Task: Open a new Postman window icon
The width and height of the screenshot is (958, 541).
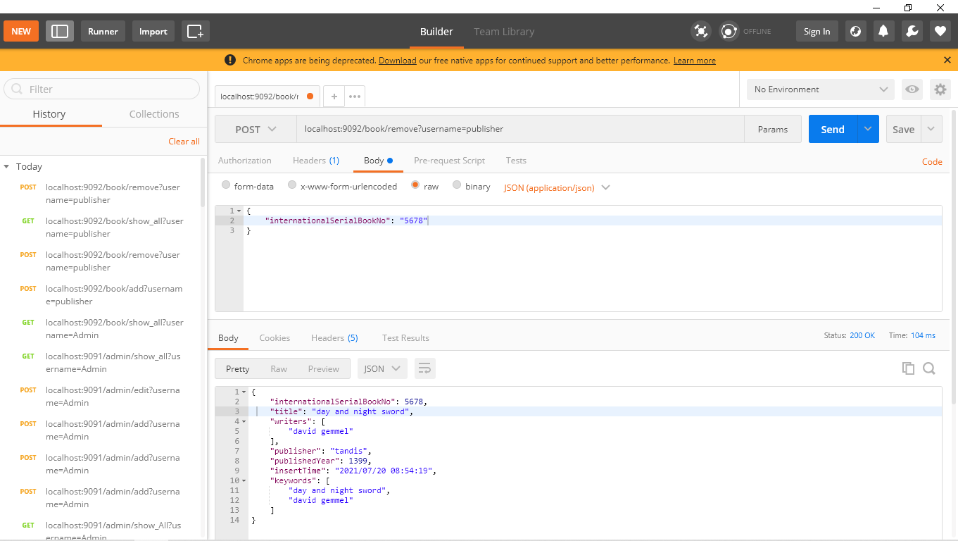Action: click(195, 30)
